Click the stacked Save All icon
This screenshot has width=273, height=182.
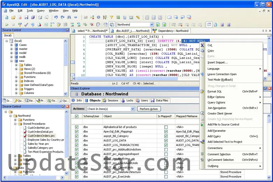33,17
